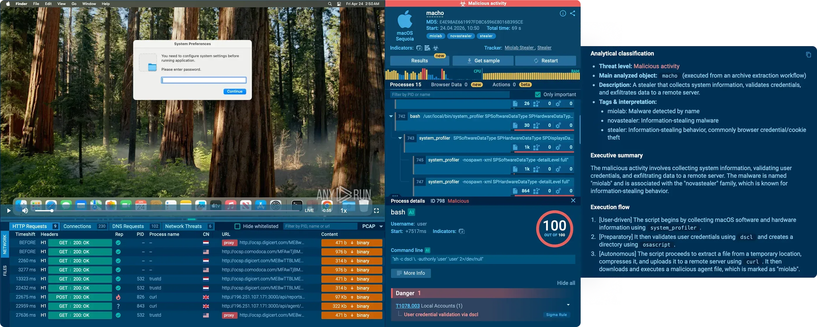Click Continue in the System Preferences dialog

pos(235,91)
